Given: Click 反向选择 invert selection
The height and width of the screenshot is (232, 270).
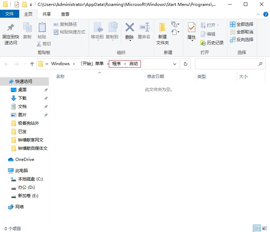Looking at the screenshot, I should click(241, 40).
